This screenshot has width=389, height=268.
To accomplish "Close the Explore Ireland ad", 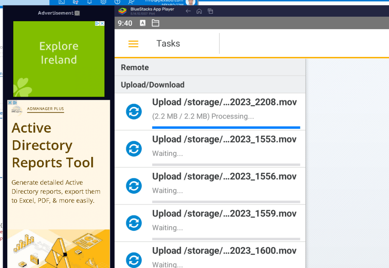I will (102, 24).
